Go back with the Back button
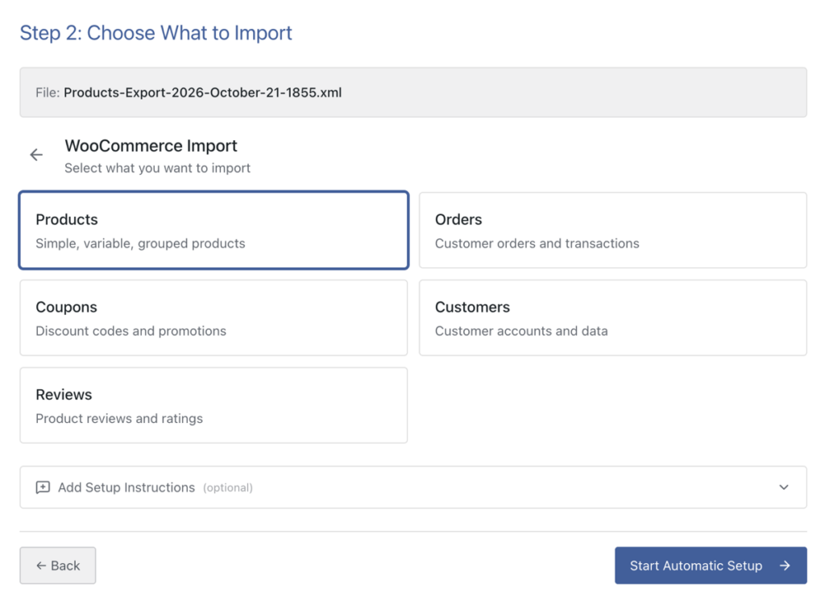 (x=58, y=566)
